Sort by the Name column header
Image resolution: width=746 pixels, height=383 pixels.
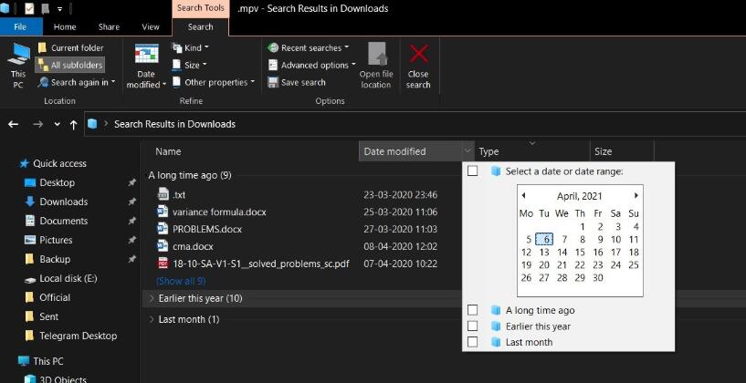click(x=168, y=151)
